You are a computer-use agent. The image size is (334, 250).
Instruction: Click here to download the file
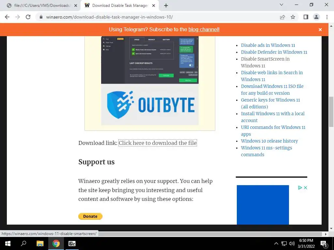[x=158, y=143]
